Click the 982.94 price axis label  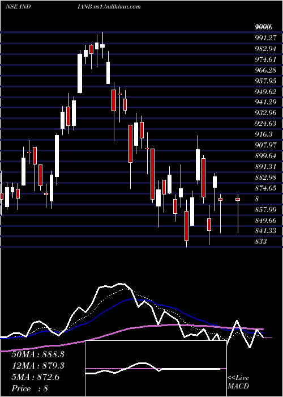265,49
